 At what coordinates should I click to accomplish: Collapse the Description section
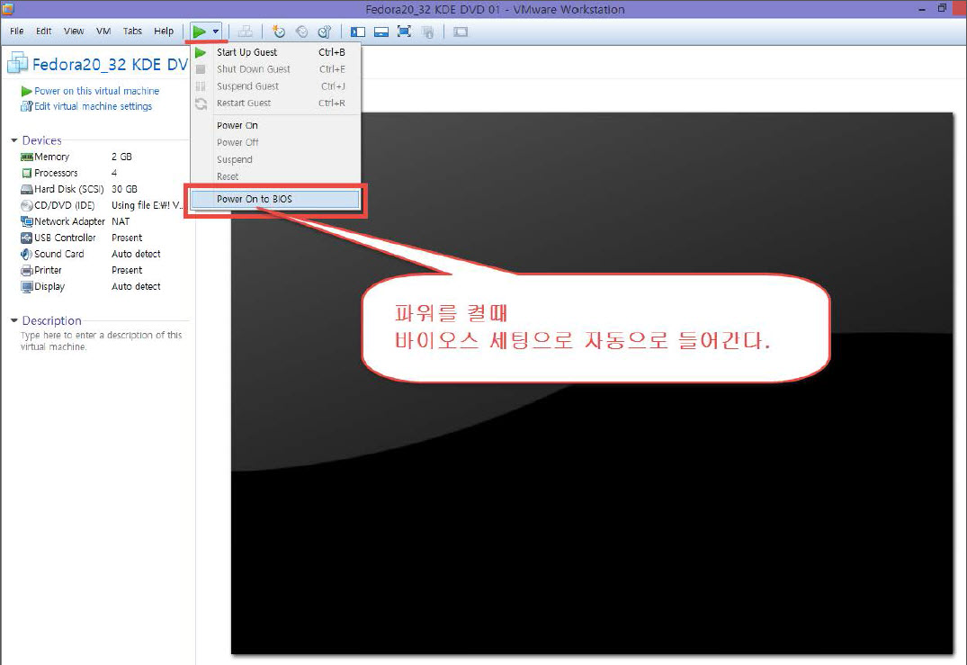(x=14, y=320)
